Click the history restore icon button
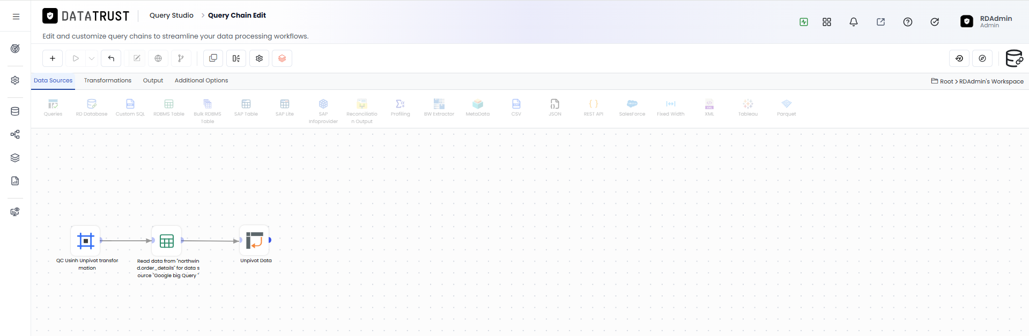This screenshot has width=1029, height=336. point(959,58)
